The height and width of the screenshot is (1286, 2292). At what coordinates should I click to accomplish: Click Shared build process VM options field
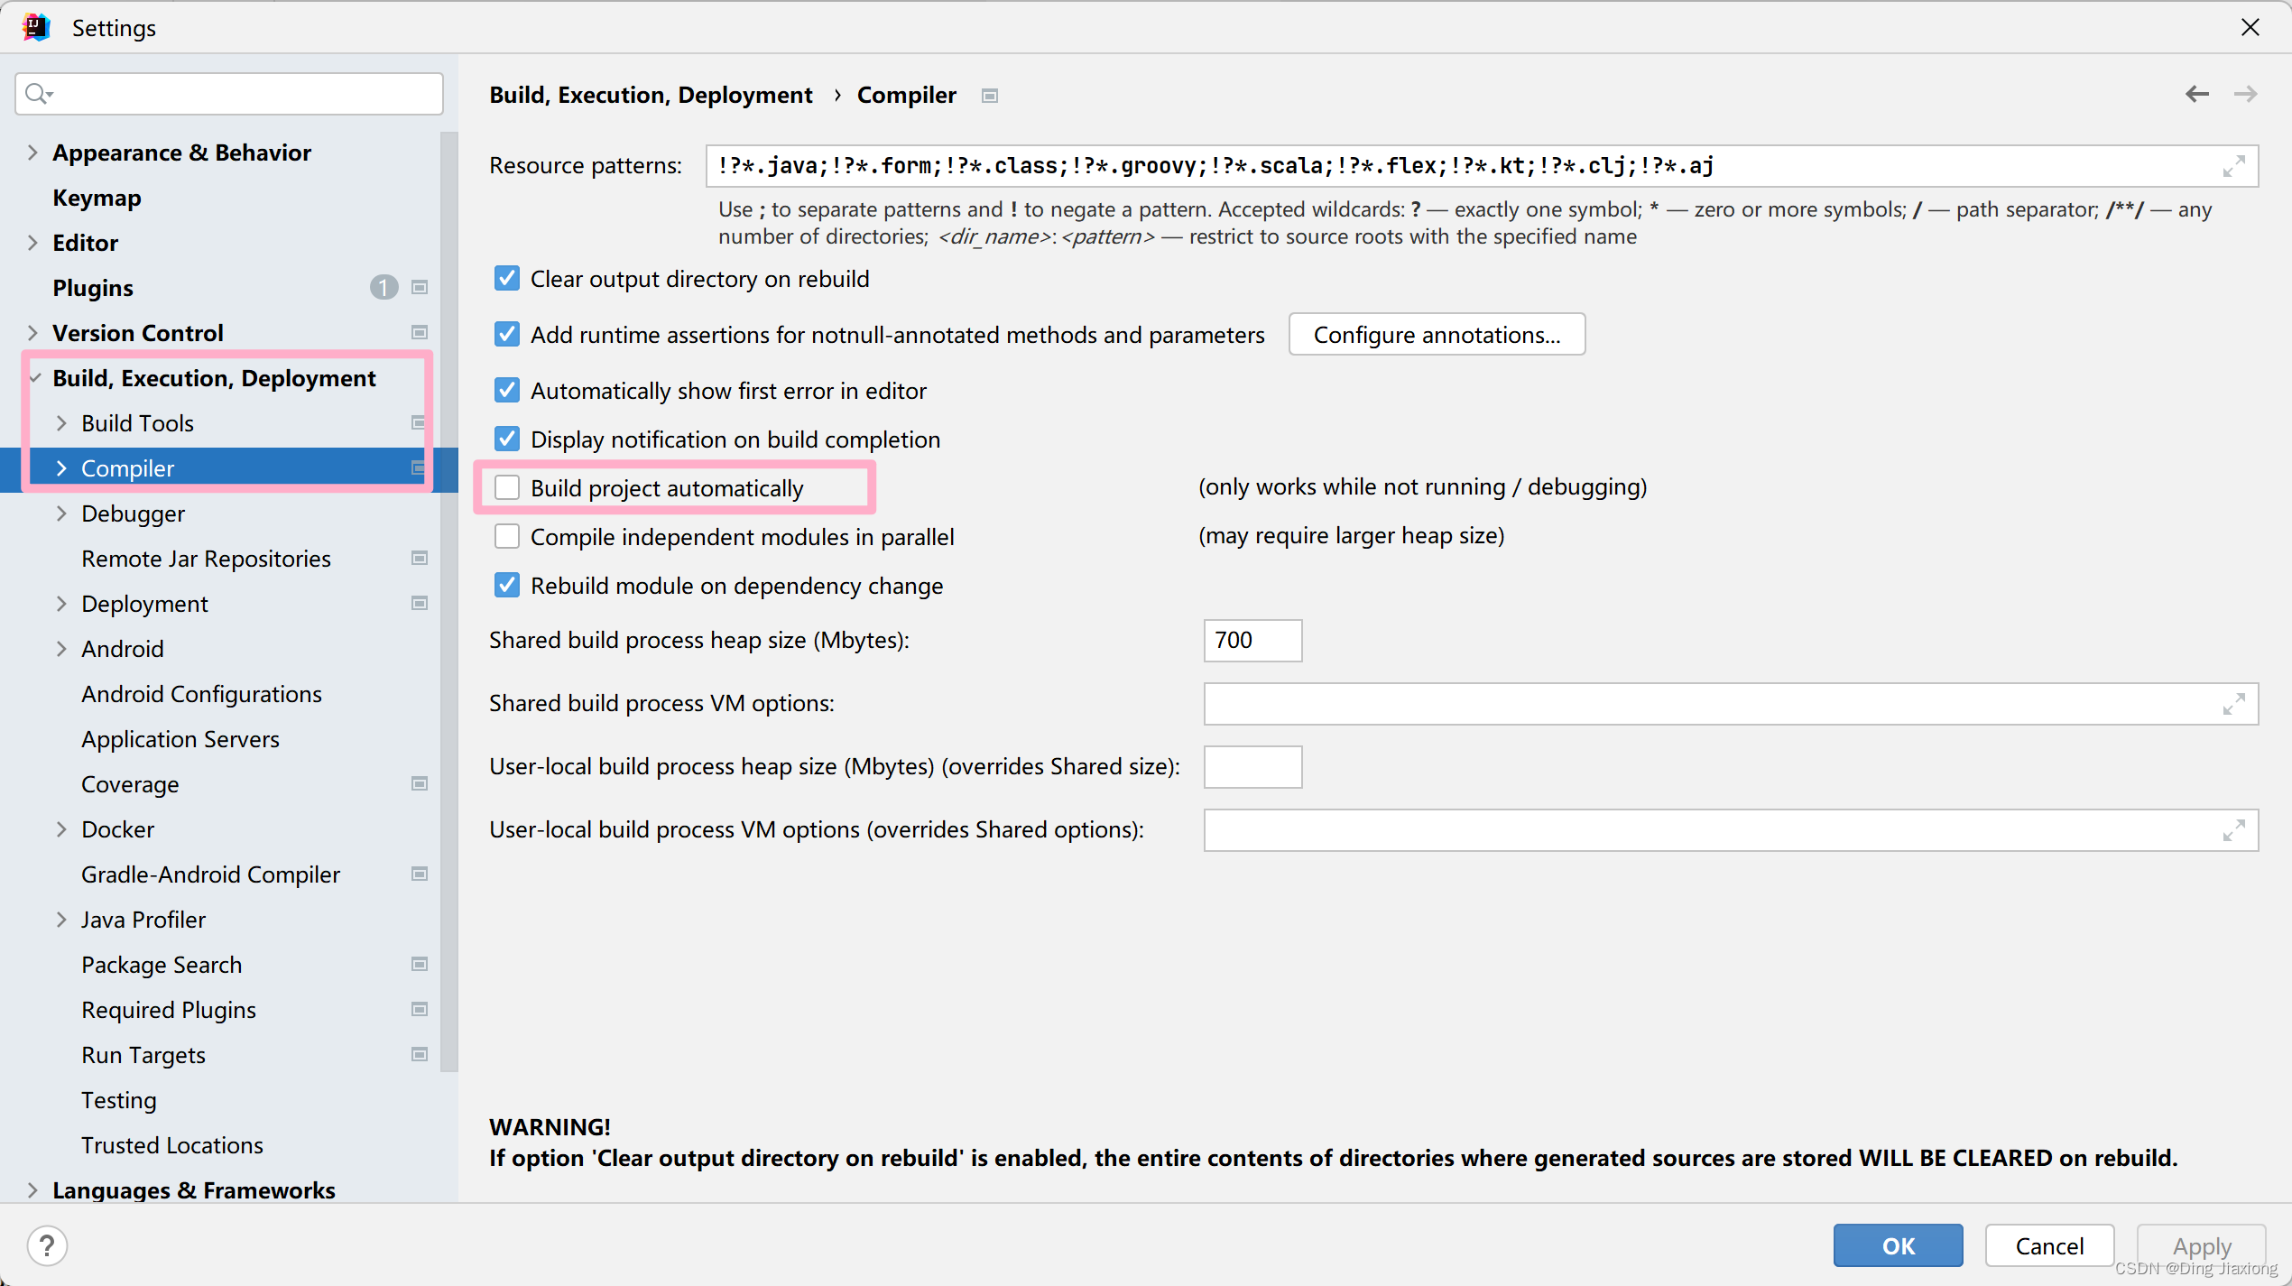click(x=1731, y=704)
